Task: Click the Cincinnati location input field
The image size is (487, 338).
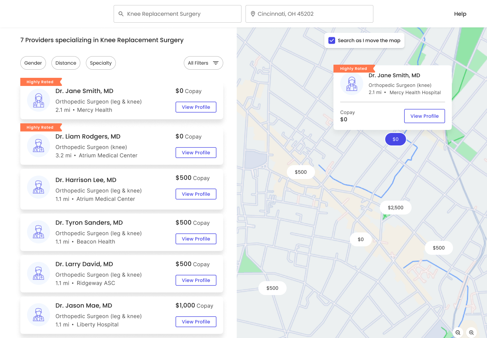Action: 313,14
